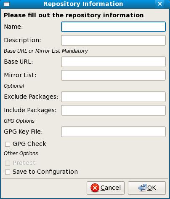Focus the Name text field
Screen dimensions: 170x199
[x=113, y=27]
